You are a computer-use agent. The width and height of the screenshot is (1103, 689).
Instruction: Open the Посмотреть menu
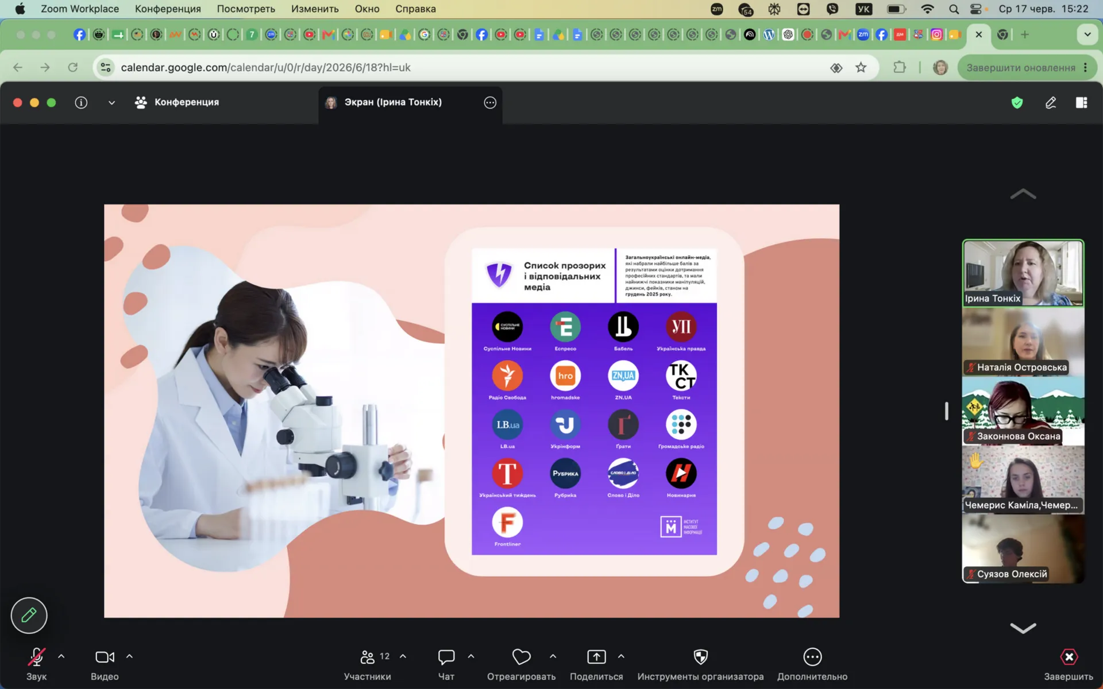246,9
